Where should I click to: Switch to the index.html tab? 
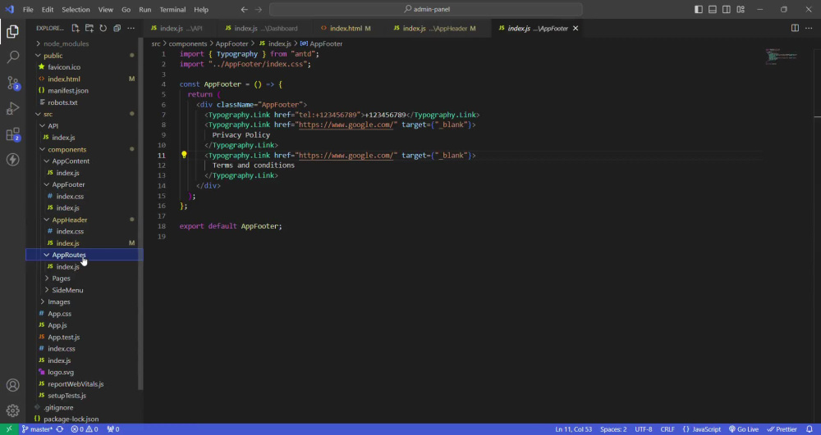(x=346, y=28)
